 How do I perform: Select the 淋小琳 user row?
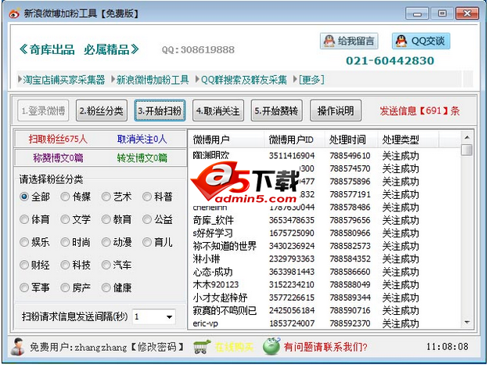click(x=325, y=258)
